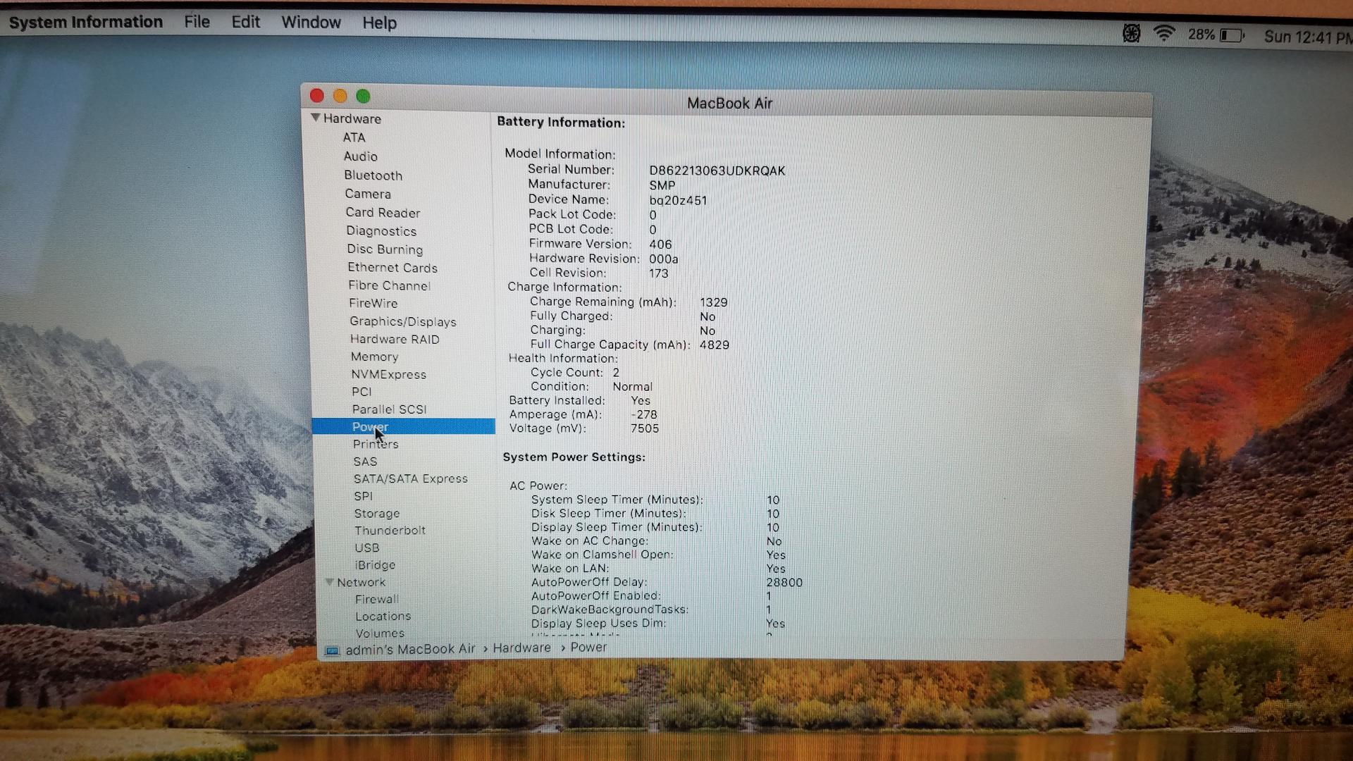Click the Wi-Fi status icon
The width and height of the screenshot is (1353, 761).
[1164, 33]
